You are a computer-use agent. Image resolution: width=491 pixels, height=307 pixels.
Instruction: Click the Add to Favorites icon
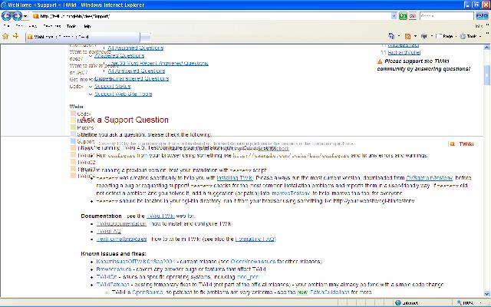[16, 35]
